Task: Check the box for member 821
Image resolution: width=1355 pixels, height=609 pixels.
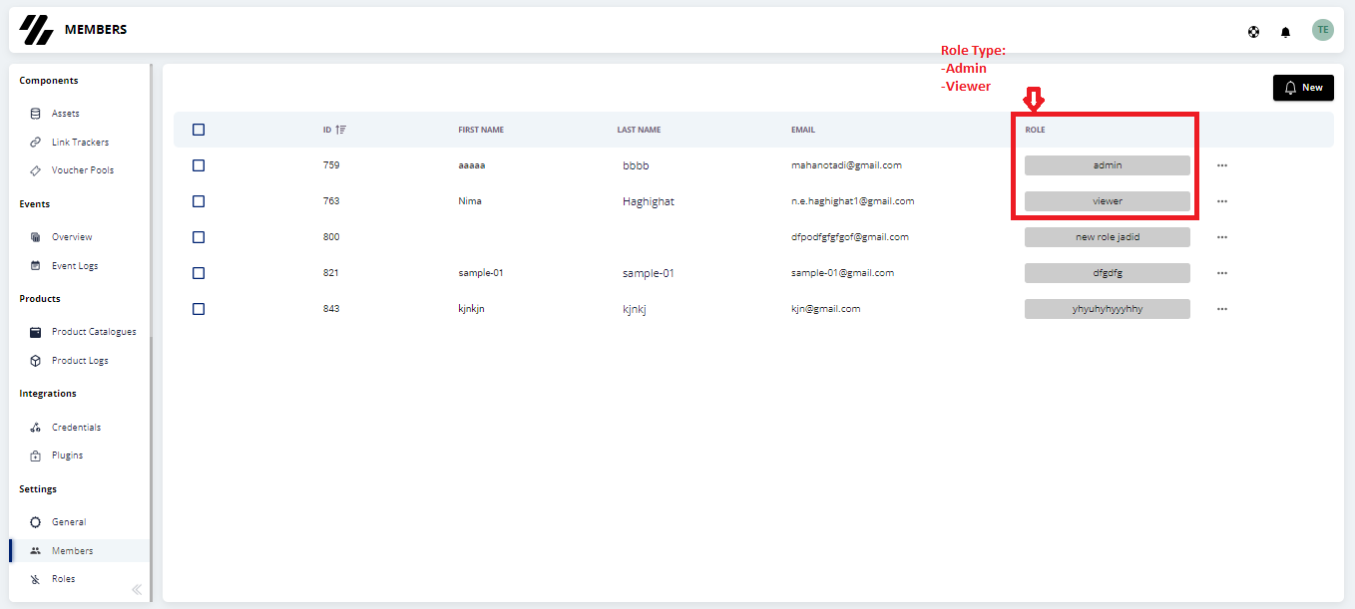Action: (199, 273)
